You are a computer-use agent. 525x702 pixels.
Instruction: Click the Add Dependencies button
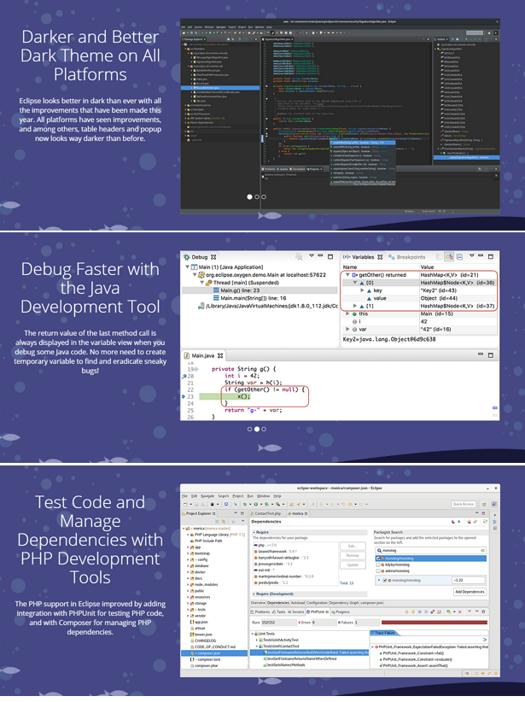(470, 592)
